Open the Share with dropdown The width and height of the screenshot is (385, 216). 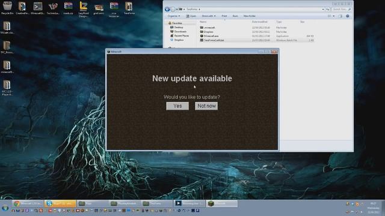(209, 16)
